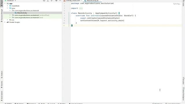
Task: Select the app module folder icon
Action: point(8,3)
